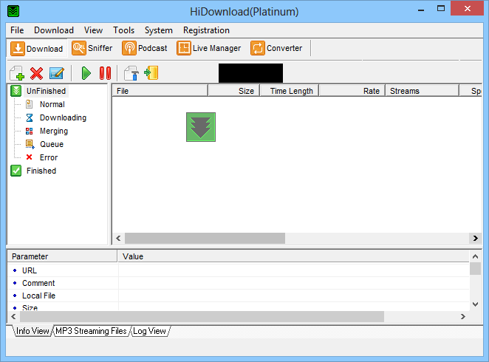Click the Parameter column header

[62, 256]
